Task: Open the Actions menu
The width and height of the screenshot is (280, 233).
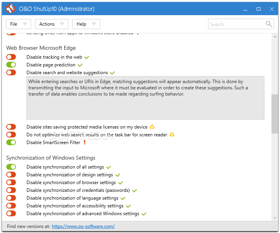Action: pos(52,24)
